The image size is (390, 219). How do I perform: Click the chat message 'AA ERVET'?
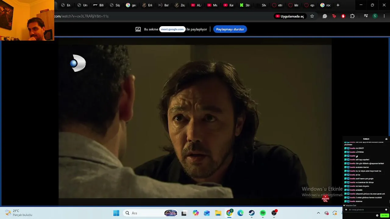coord(360,148)
